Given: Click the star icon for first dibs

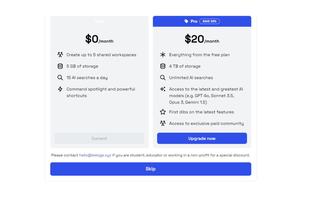Looking at the screenshot, I should point(163,112).
